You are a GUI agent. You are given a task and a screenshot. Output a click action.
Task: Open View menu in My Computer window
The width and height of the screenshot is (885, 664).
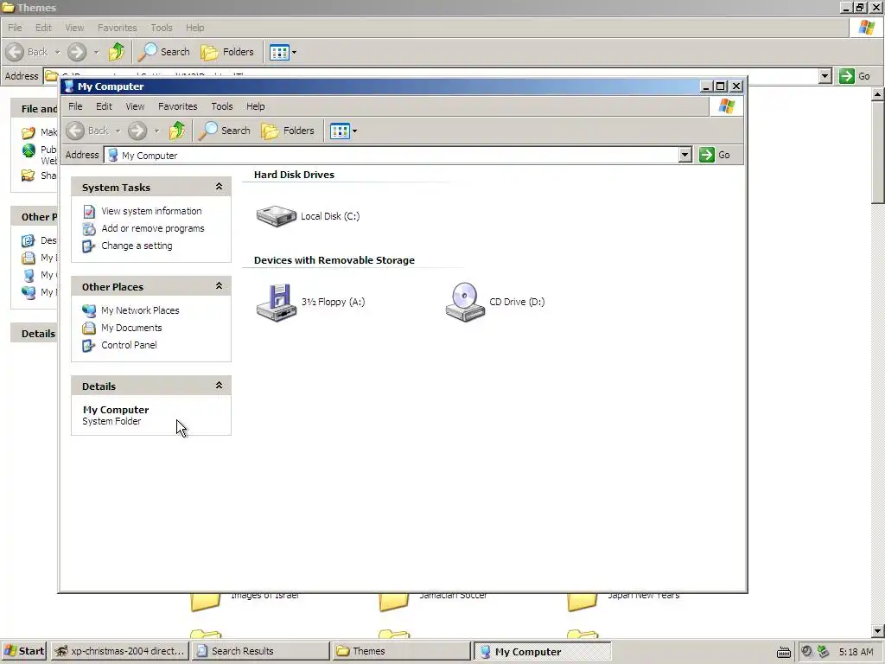pos(135,106)
